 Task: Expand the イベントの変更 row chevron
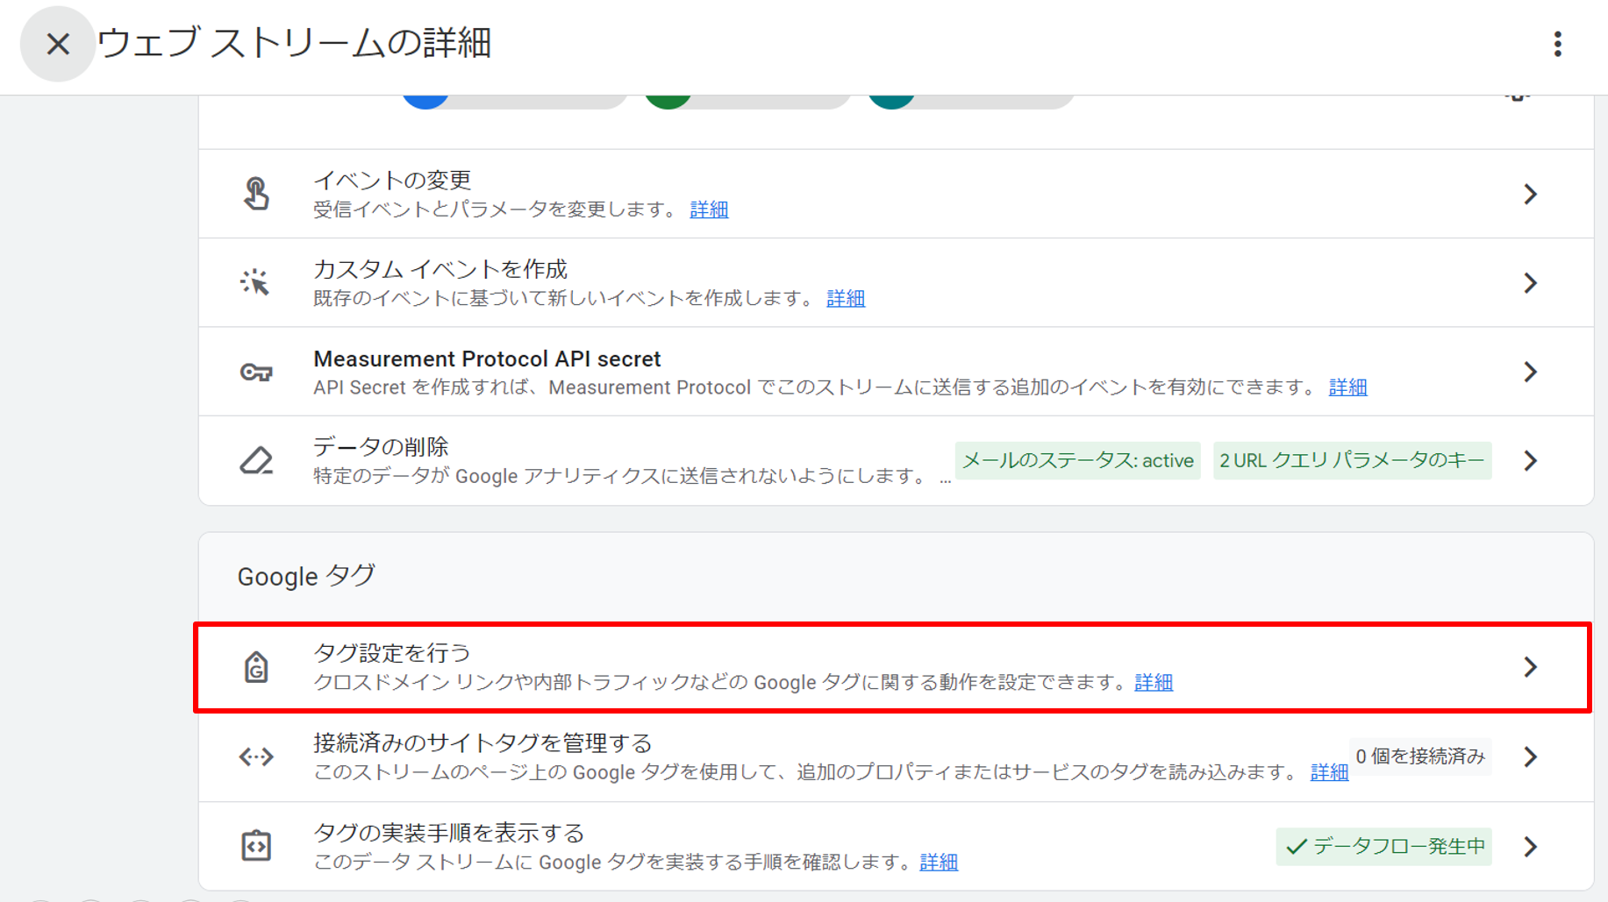pos(1530,194)
